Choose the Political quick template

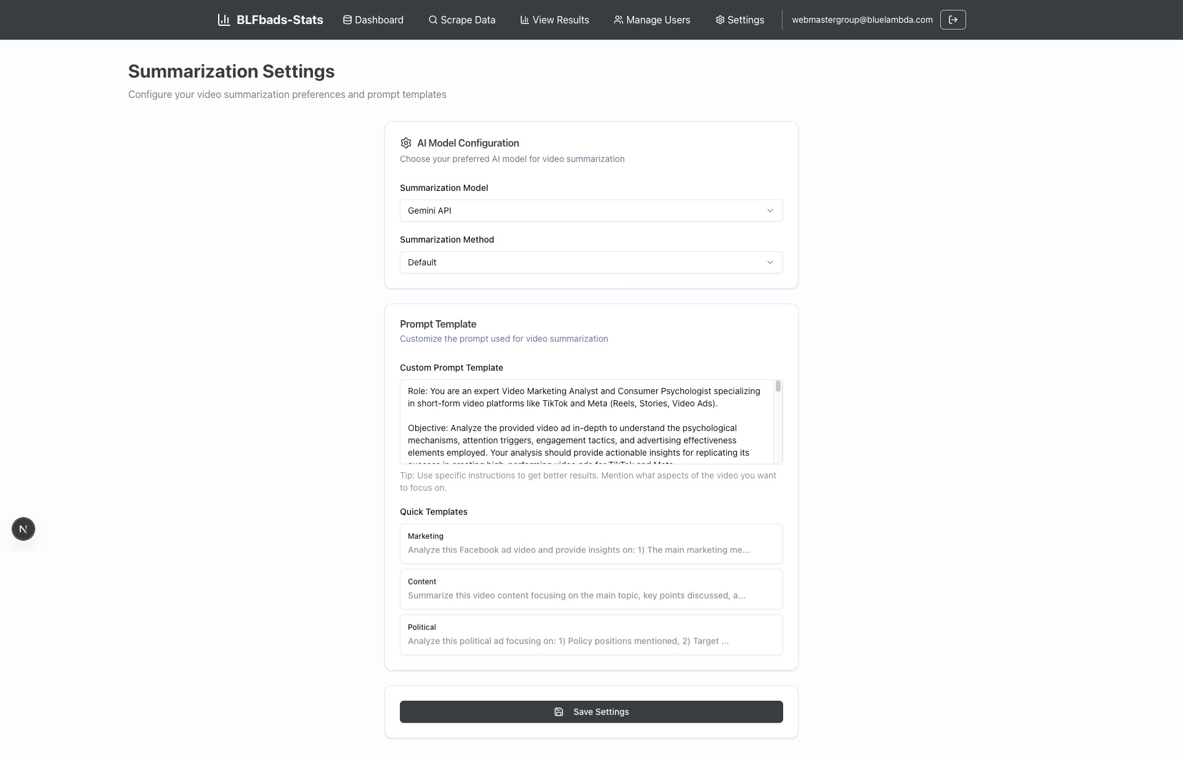click(590, 634)
